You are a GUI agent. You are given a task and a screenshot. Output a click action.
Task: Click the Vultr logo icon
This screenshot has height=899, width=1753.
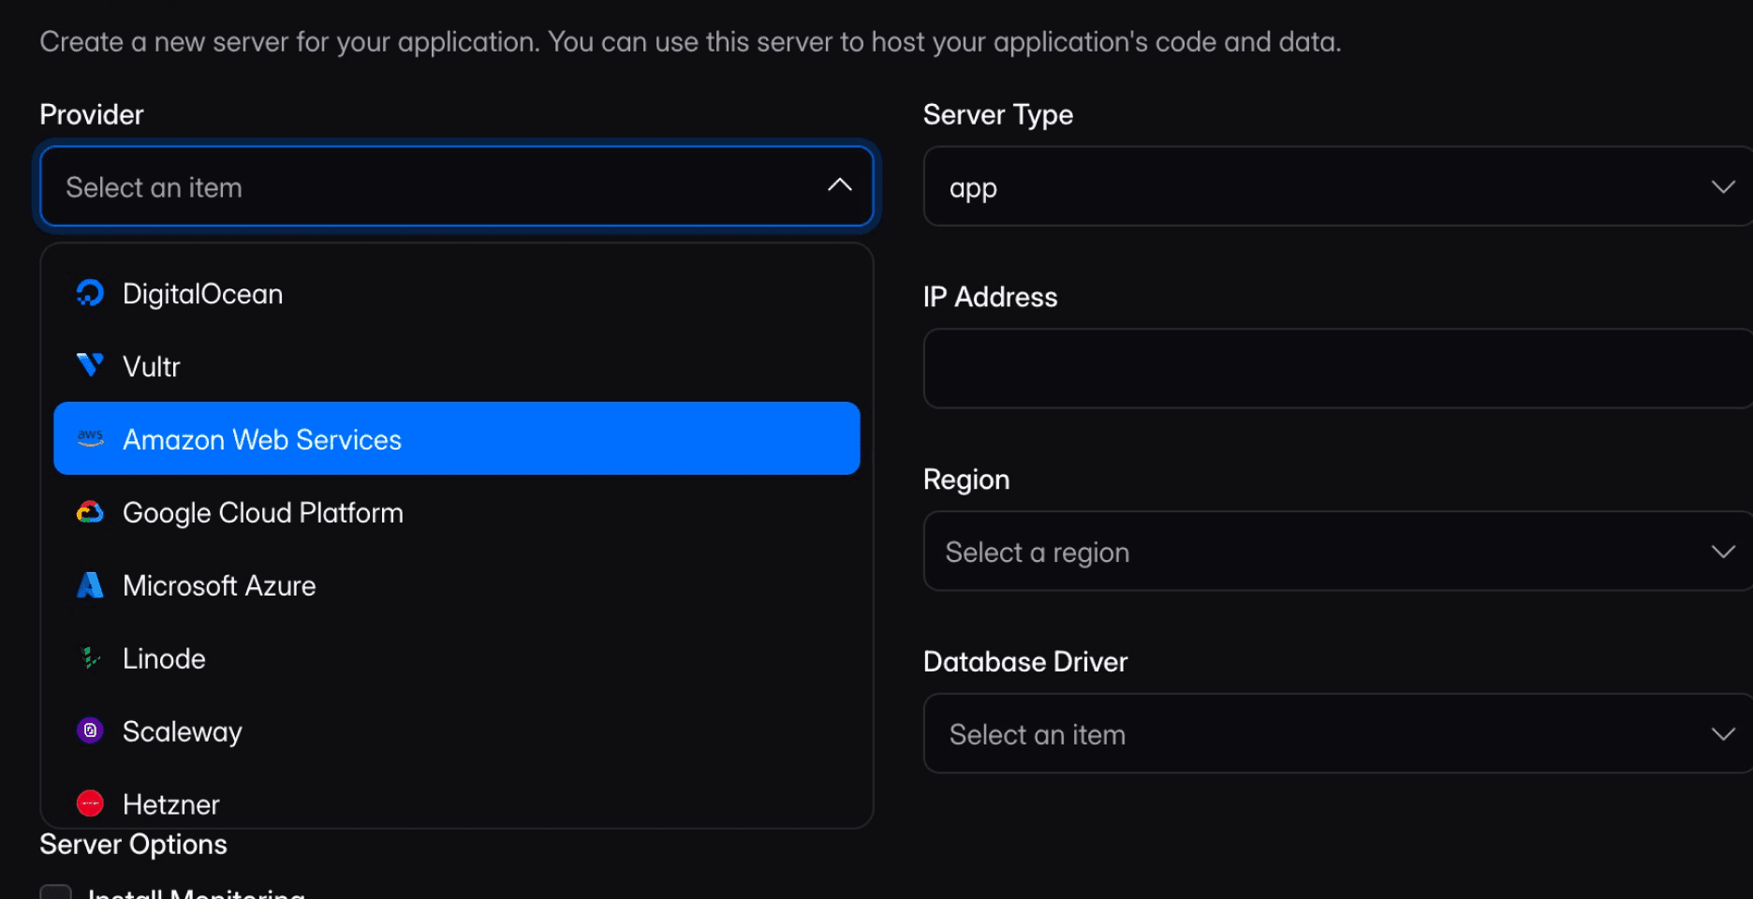[x=90, y=365]
